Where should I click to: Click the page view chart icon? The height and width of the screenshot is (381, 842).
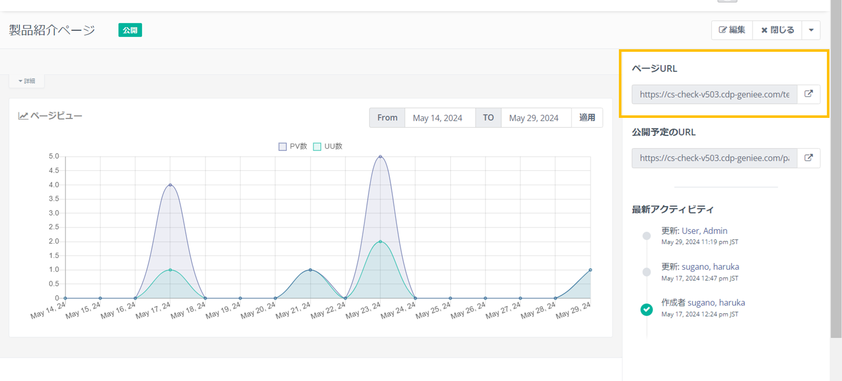(x=23, y=116)
